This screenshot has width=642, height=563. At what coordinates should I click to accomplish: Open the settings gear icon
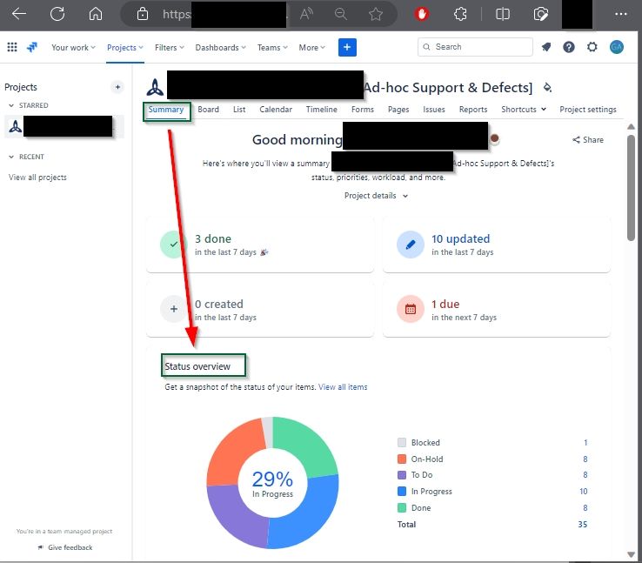592,47
